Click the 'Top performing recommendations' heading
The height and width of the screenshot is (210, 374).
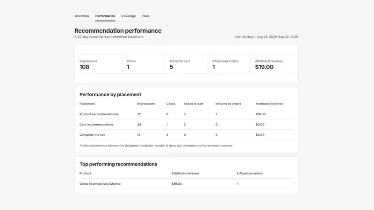tap(118, 164)
